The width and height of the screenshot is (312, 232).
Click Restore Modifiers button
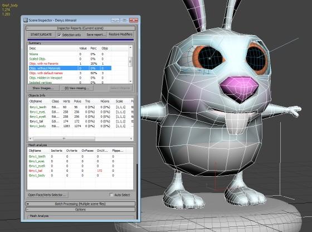tap(120, 34)
